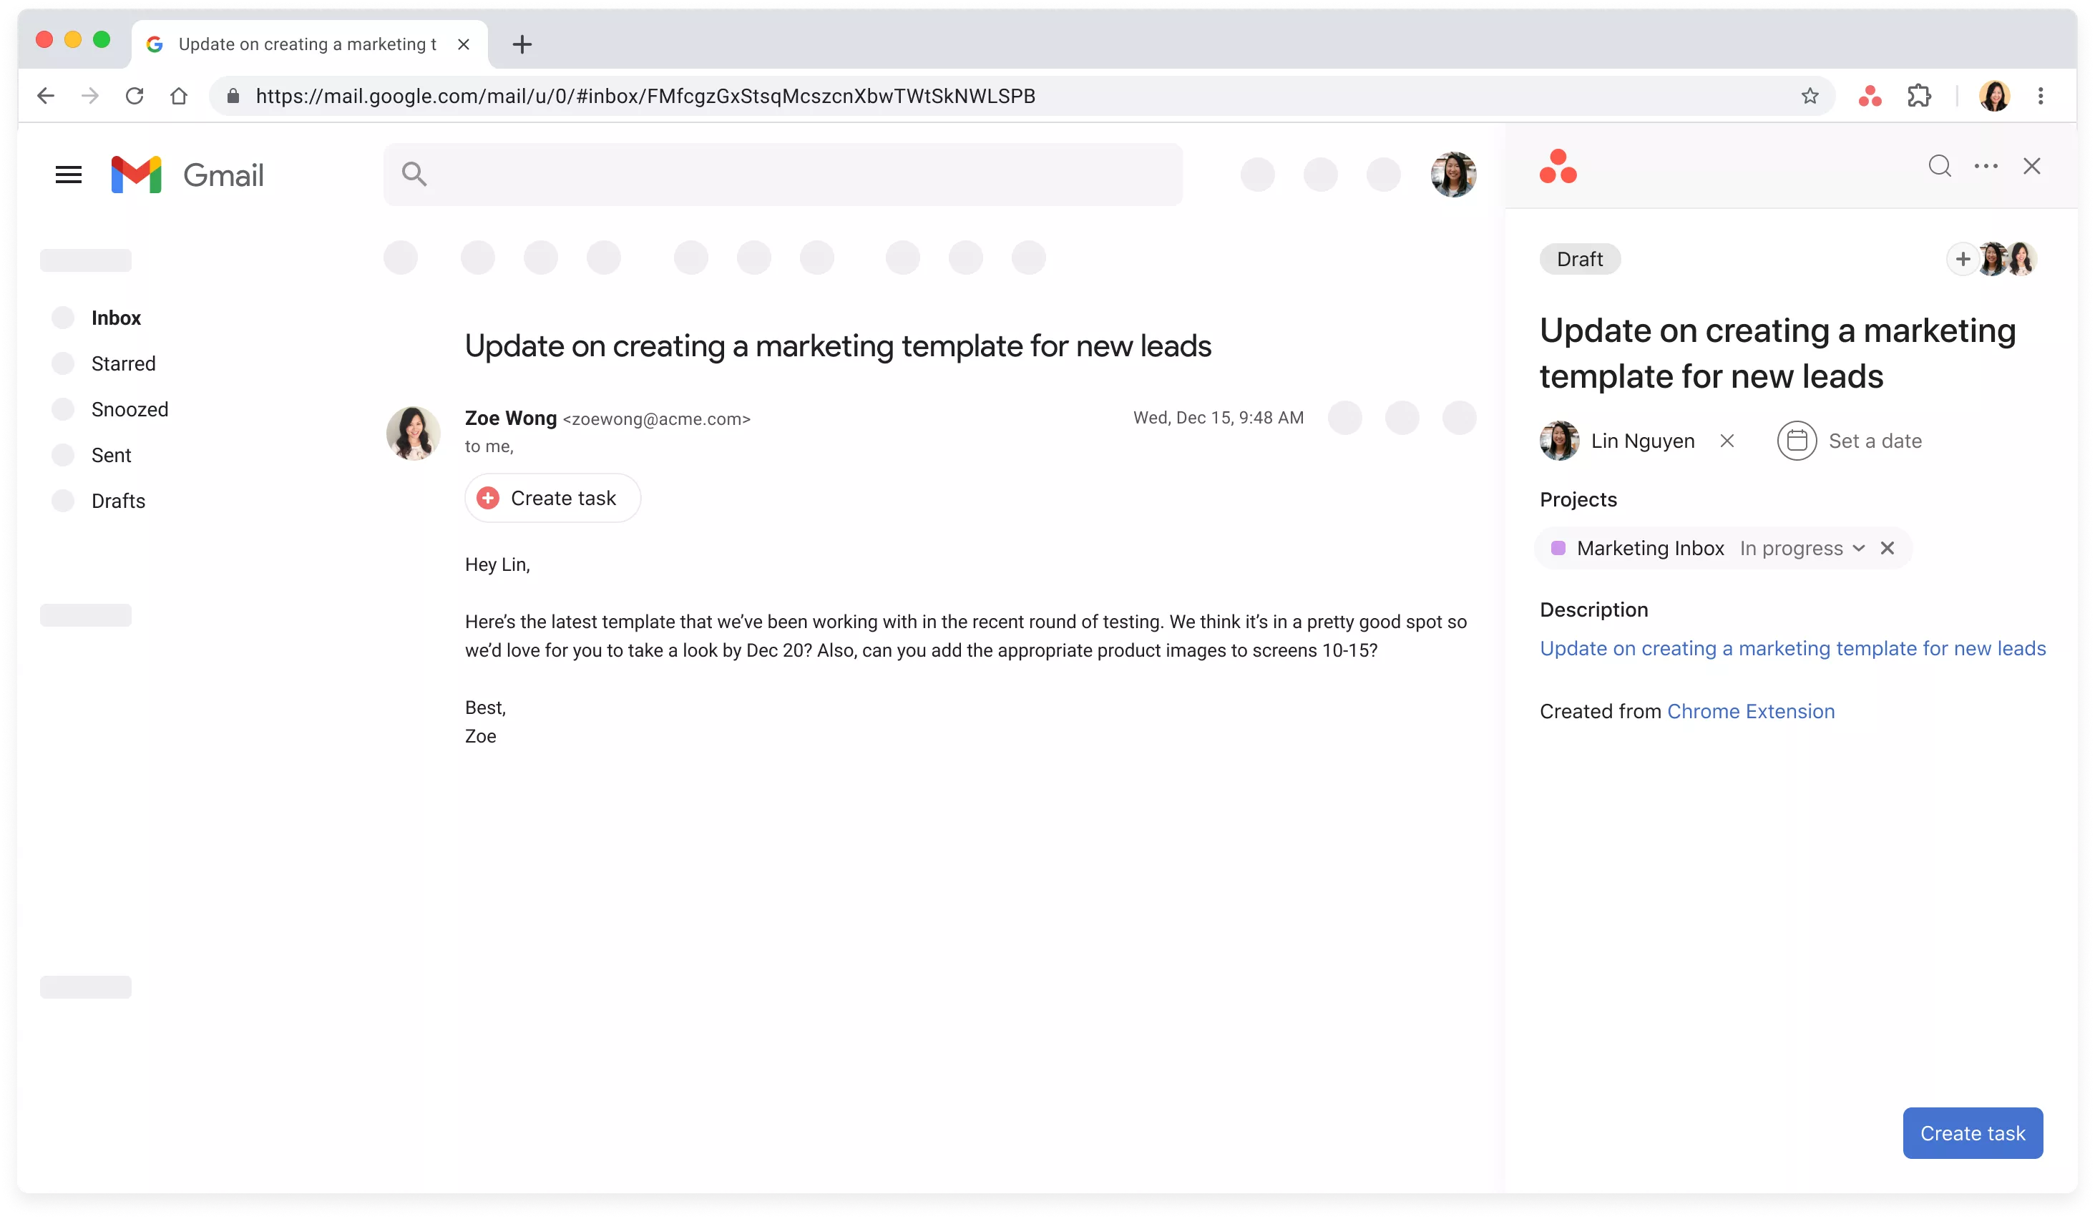Click the blue Create task button
Viewport: 2095px width, 1219px height.
(x=1972, y=1132)
